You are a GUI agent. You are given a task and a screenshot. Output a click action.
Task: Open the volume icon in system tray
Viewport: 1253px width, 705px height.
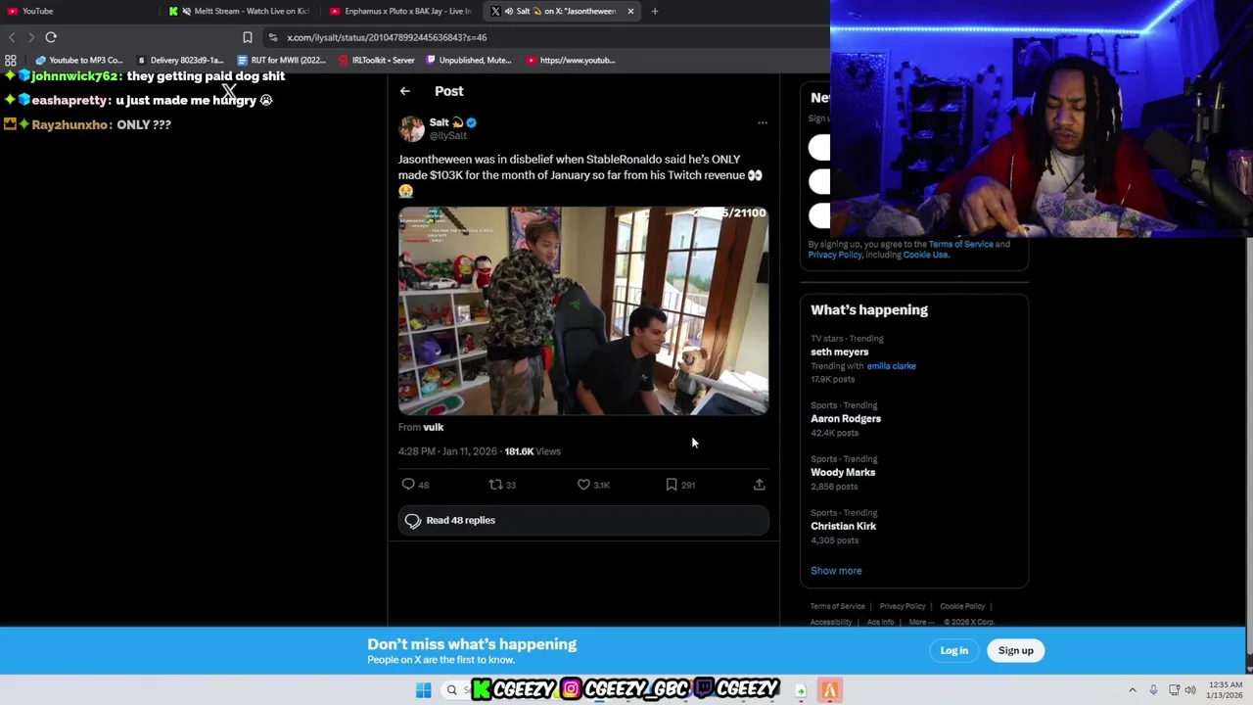(1190, 690)
